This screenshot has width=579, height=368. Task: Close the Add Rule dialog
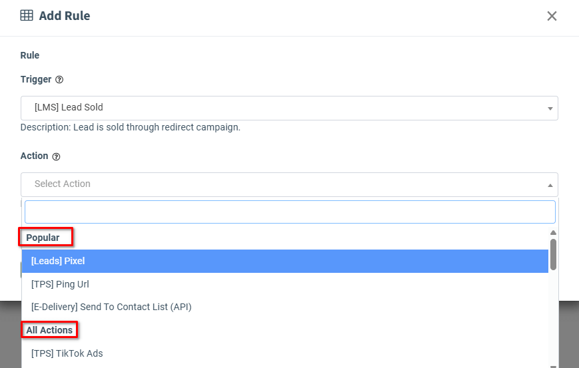point(552,16)
